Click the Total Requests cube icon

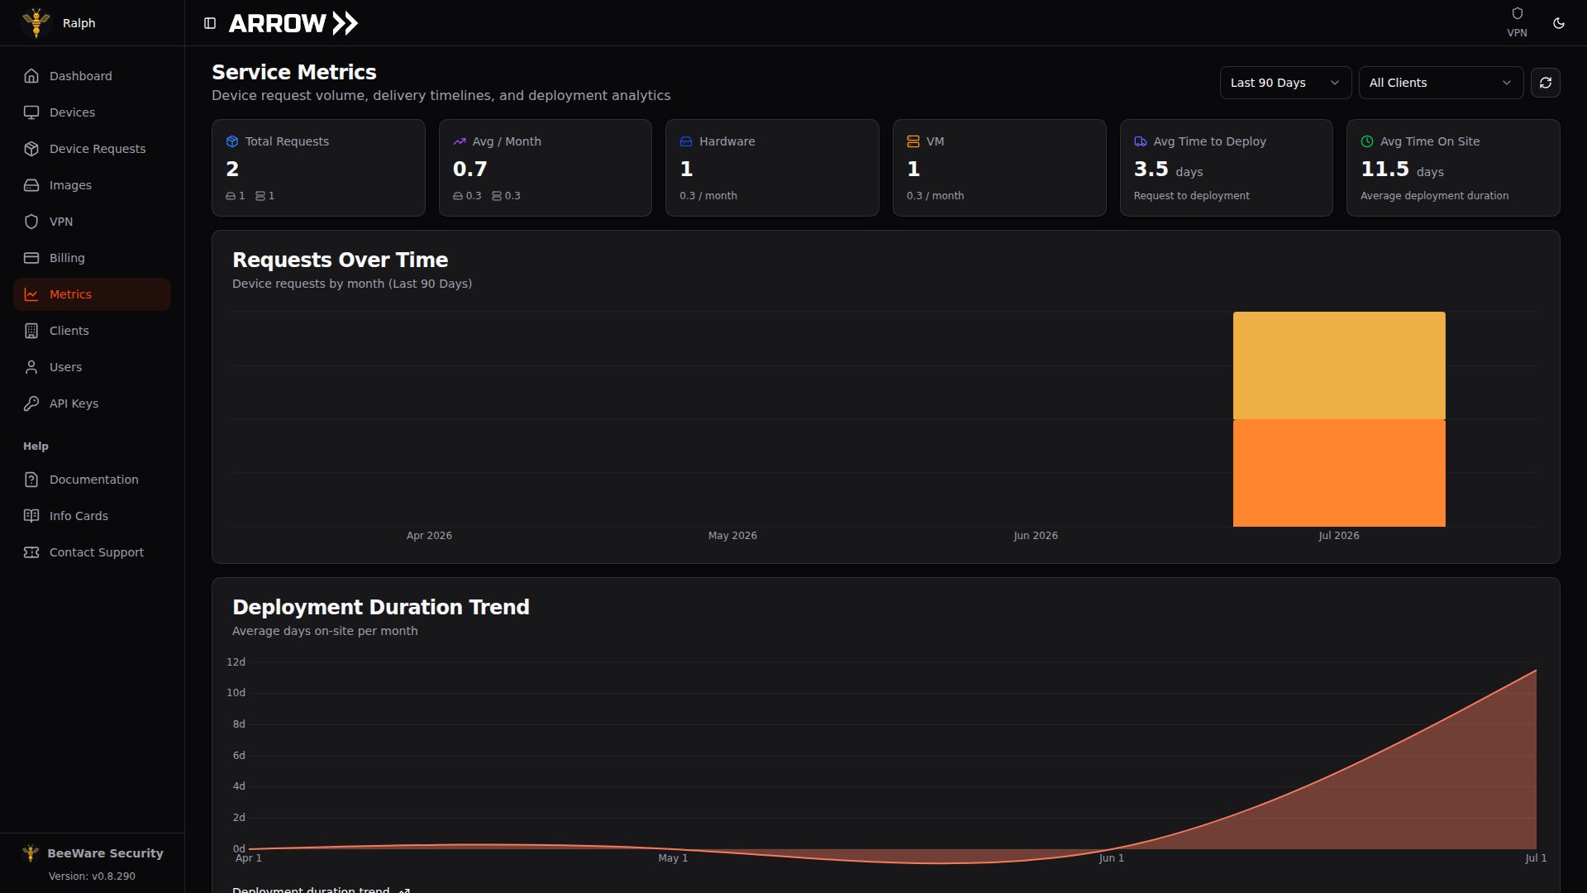(232, 141)
